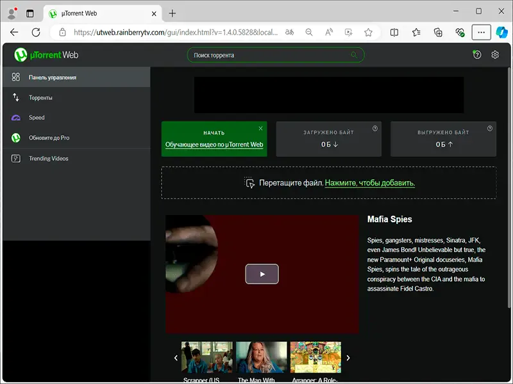The width and height of the screenshot is (513, 384).
Task: Open Browser essentials heart icon
Action: [x=460, y=32]
